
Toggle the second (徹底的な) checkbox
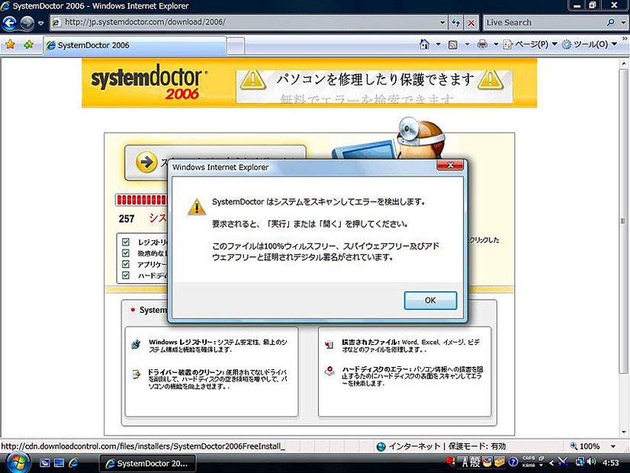[x=126, y=253]
